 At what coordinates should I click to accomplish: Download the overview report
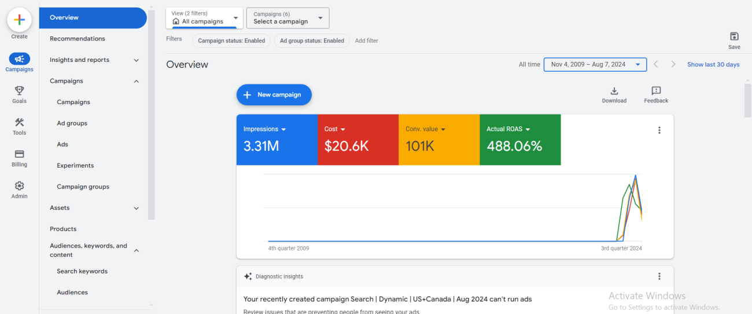tap(614, 91)
